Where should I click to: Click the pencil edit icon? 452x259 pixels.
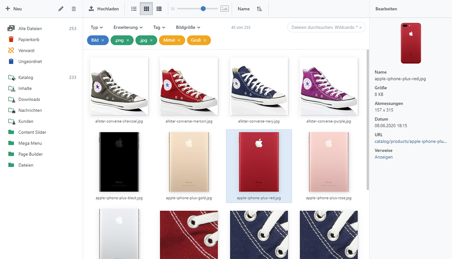pyautogui.click(x=61, y=9)
